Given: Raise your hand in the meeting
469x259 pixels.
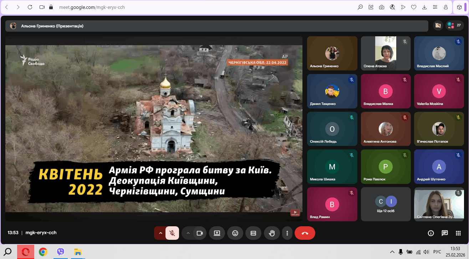Looking at the screenshot, I should pyautogui.click(x=272, y=233).
